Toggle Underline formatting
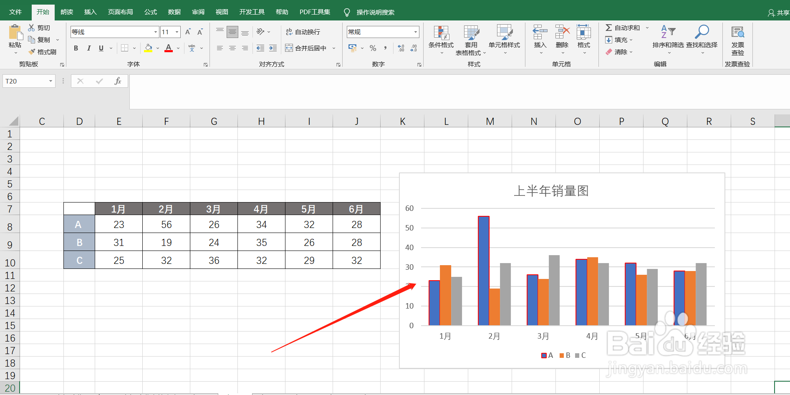Screen dimensions: 790x395 pos(101,48)
